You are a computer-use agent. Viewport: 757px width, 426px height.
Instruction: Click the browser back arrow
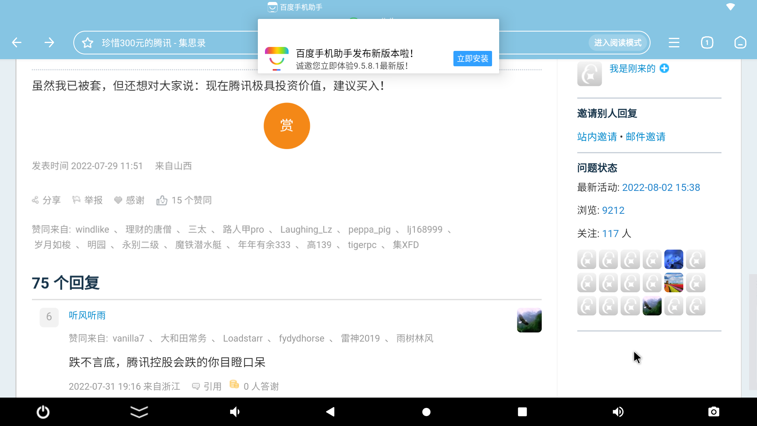coord(17,43)
